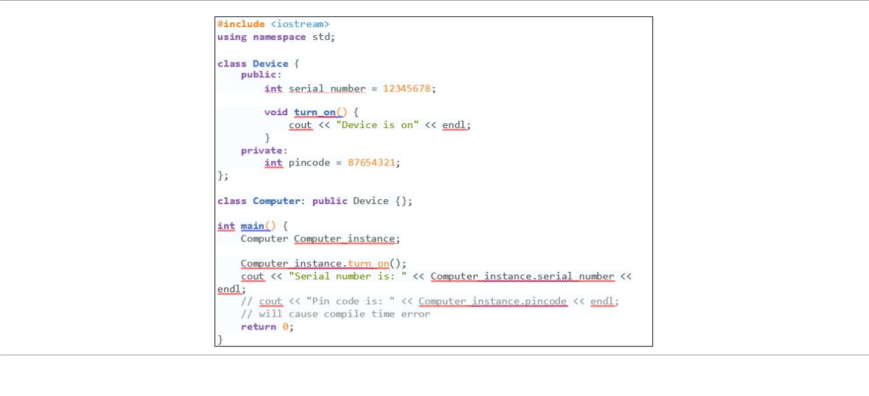
Task: Click the string "Device is on"
Action: [377, 125]
